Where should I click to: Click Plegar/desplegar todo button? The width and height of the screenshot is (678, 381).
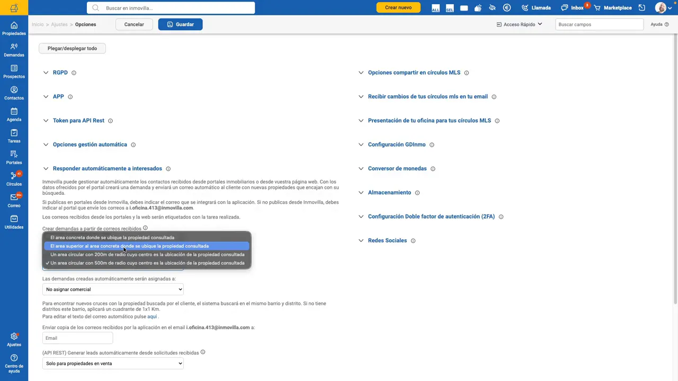[72, 49]
